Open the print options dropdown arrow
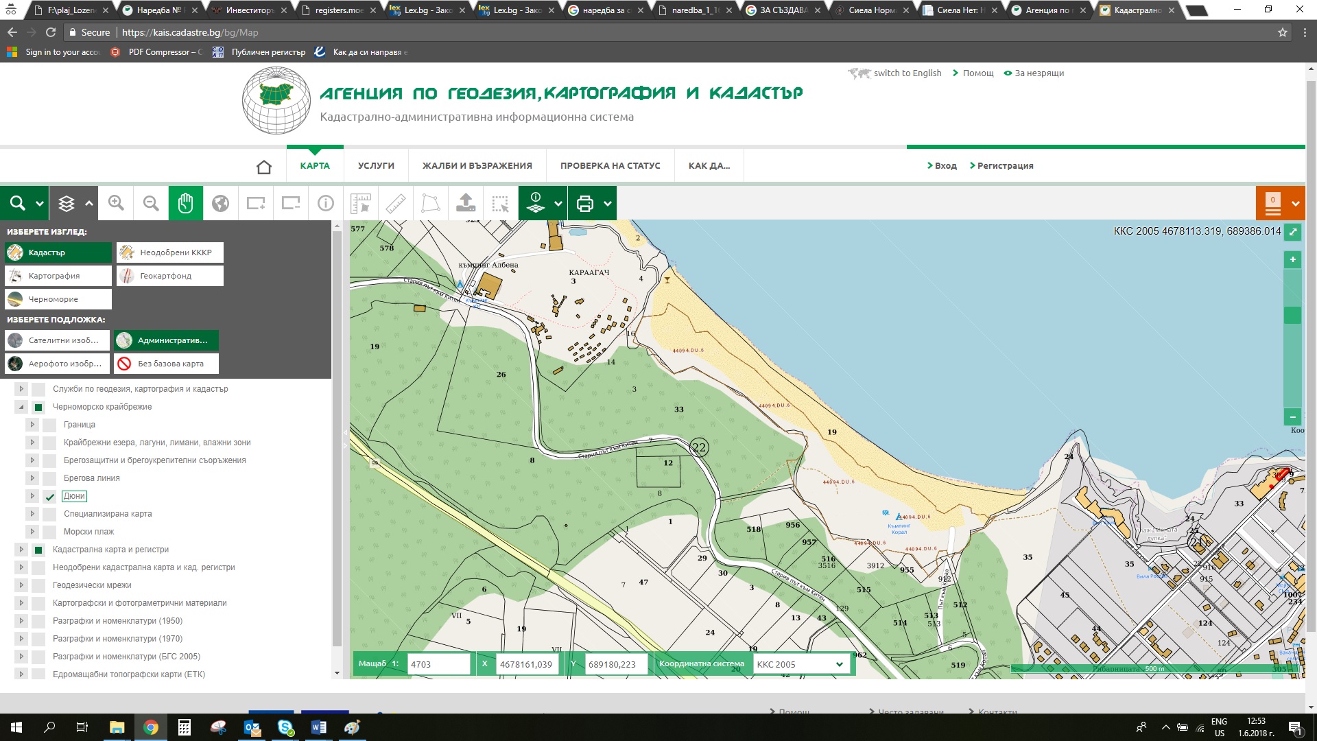Screen dimensions: 1317x741 (608, 203)
